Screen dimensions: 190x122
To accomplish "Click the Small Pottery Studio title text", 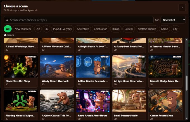I will (126, 116).
